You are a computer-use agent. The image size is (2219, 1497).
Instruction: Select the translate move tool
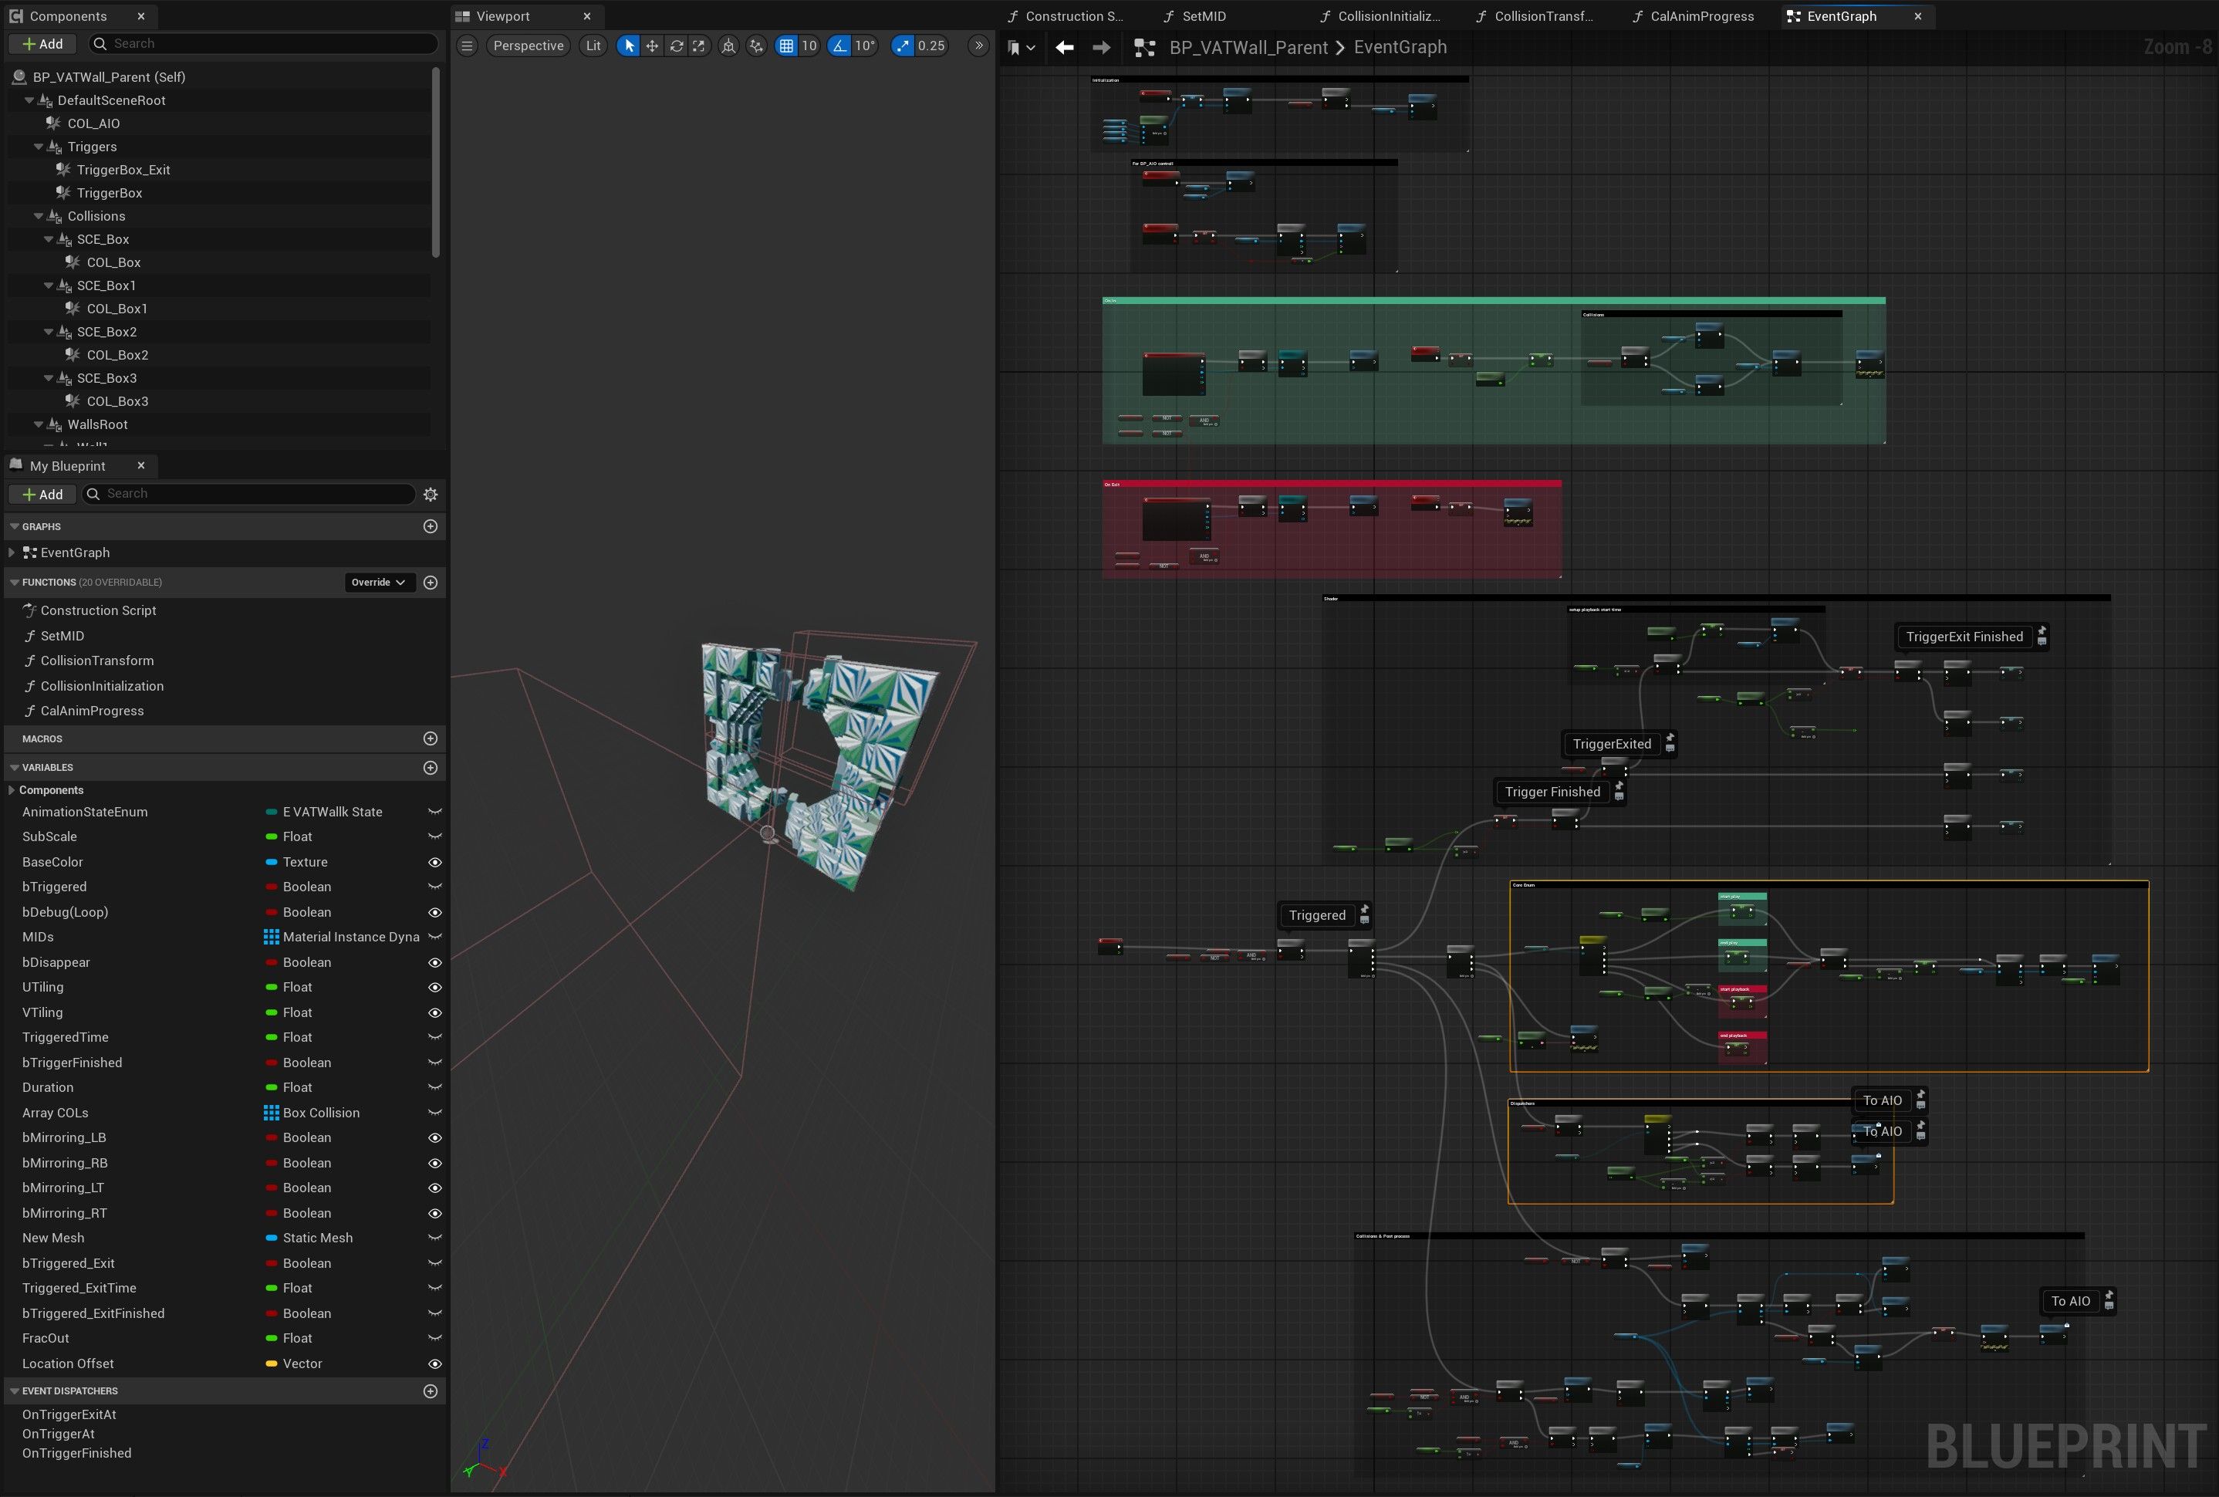click(652, 46)
